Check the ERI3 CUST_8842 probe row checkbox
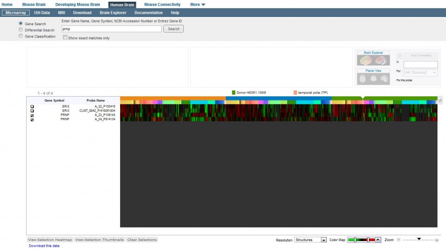Image resolution: width=446 pixels, height=249 pixels. click(32, 111)
